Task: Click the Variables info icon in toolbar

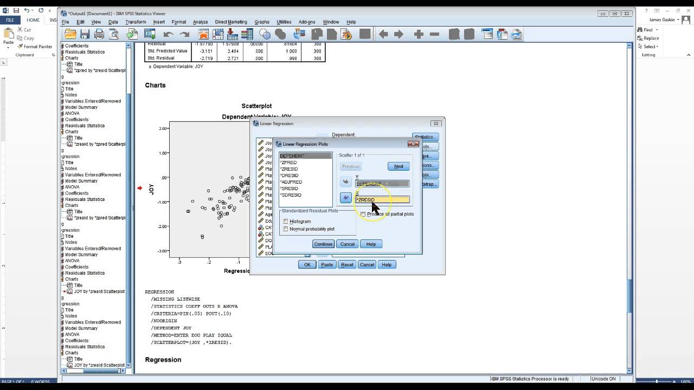Action: pyautogui.click(x=247, y=34)
